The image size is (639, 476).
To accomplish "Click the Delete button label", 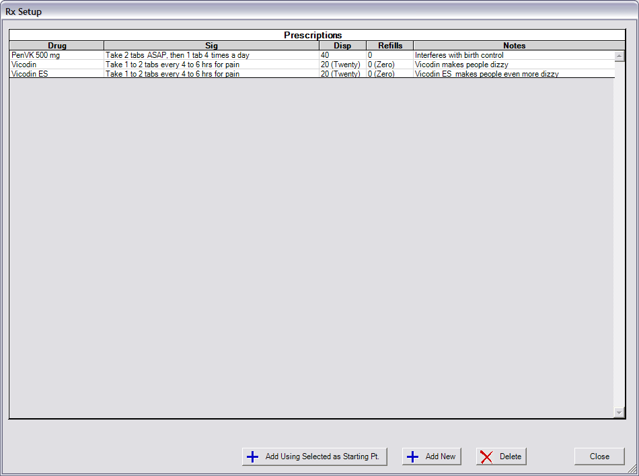I will tap(511, 457).
